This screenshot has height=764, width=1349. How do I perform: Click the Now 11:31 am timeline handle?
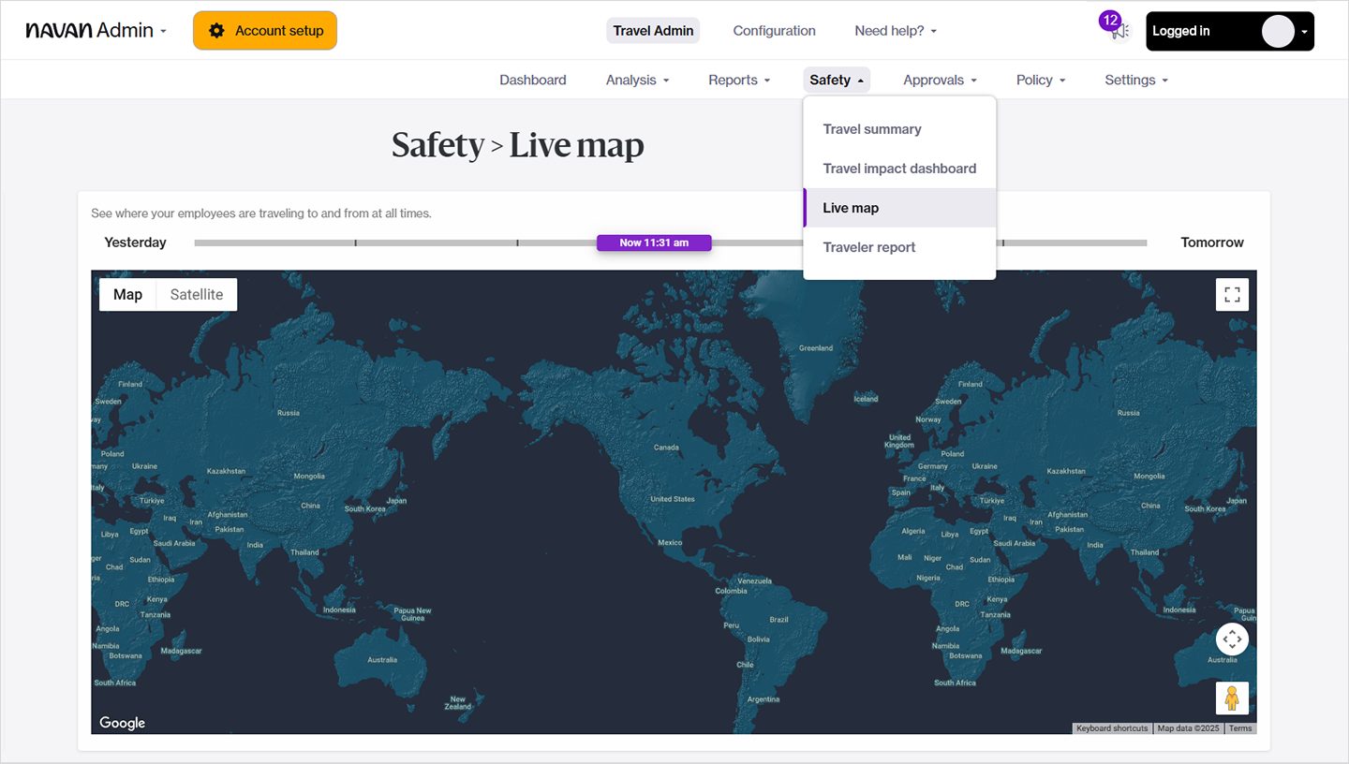654,242
